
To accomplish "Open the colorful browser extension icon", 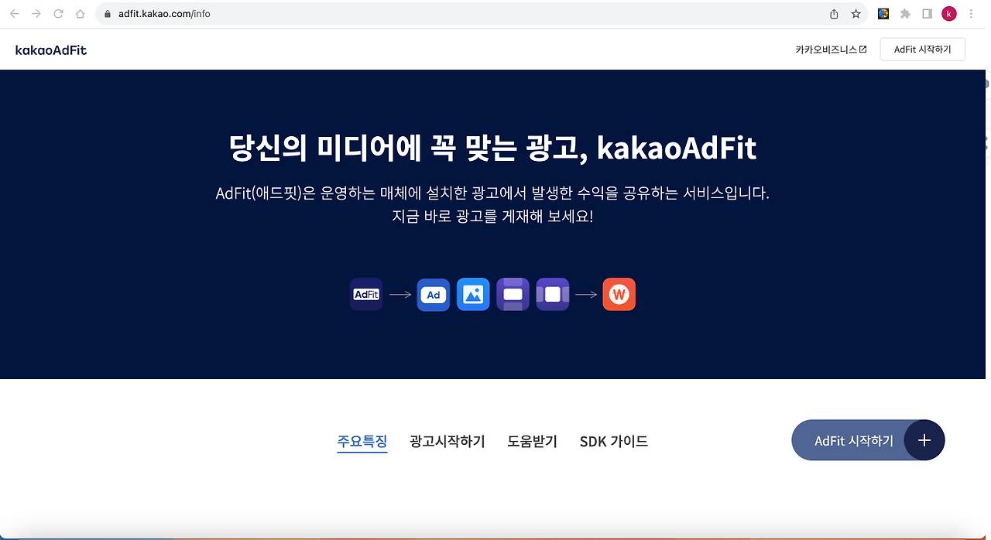I will tap(883, 14).
